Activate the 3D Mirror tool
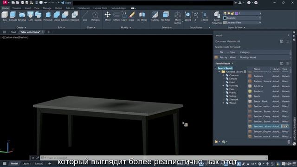The height and width of the screenshot is (167, 297). pyautogui.click(x=142, y=16)
